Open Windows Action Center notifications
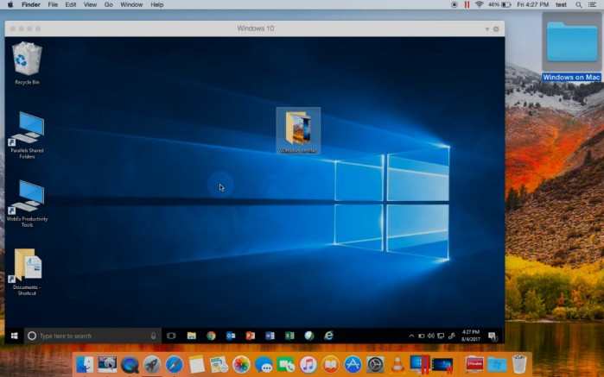Image resolution: width=604 pixels, height=377 pixels. coord(493,336)
